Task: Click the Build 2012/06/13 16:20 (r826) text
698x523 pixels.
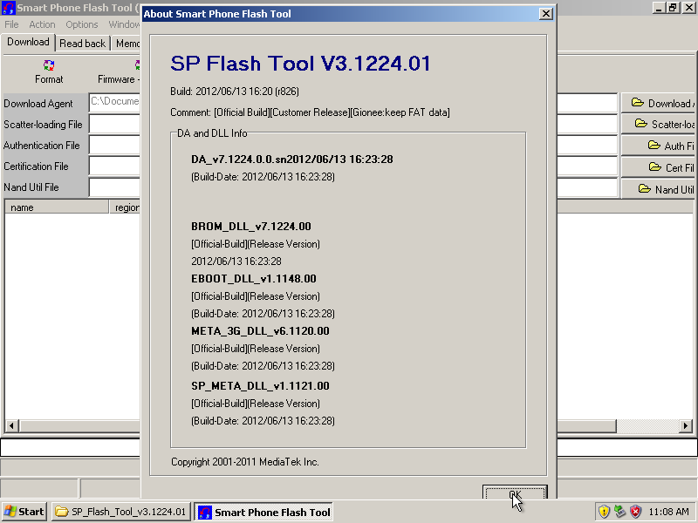Action: [x=235, y=92]
